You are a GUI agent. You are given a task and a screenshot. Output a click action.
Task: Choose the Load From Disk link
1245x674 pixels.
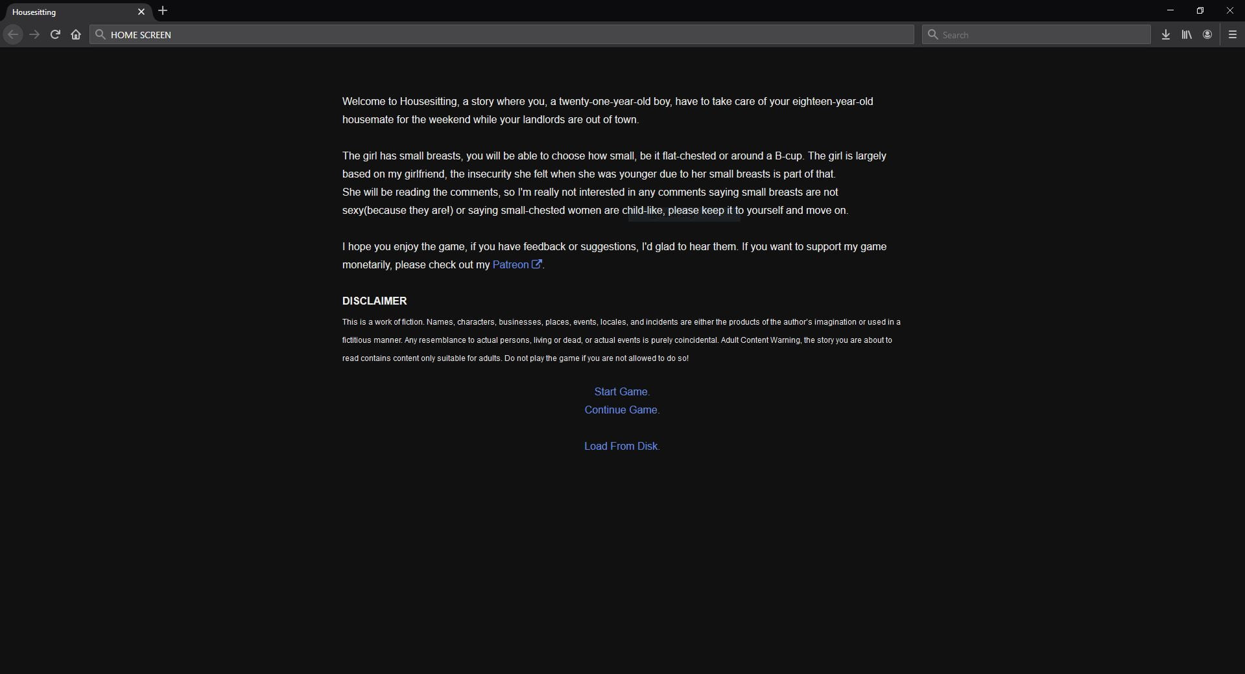pyautogui.click(x=621, y=446)
